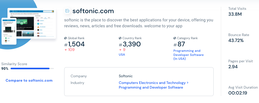Click the 90% similarity value
The image size is (259, 103).
(x=5, y=69)
